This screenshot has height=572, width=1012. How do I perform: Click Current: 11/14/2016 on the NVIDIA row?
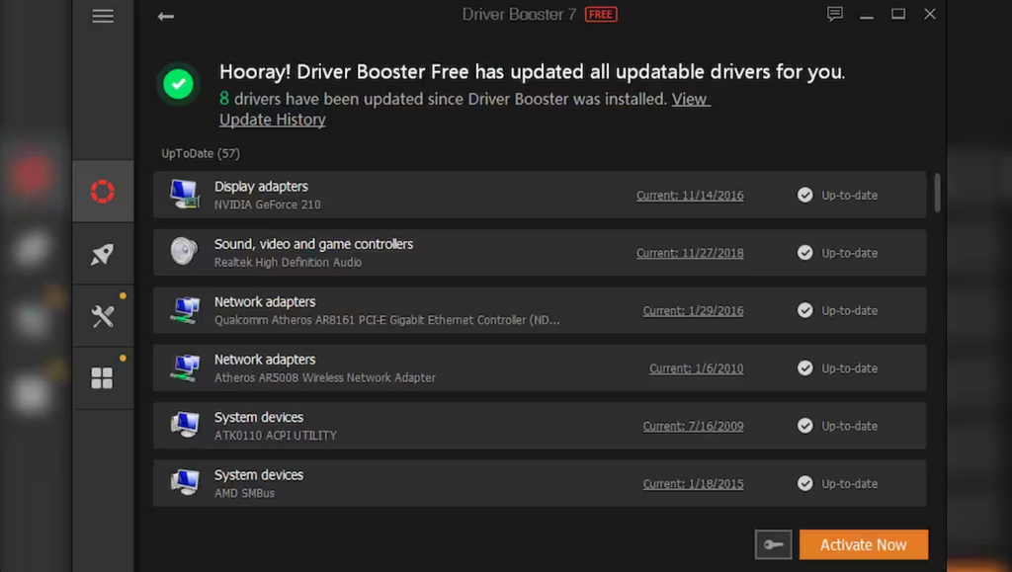(692, 195)
